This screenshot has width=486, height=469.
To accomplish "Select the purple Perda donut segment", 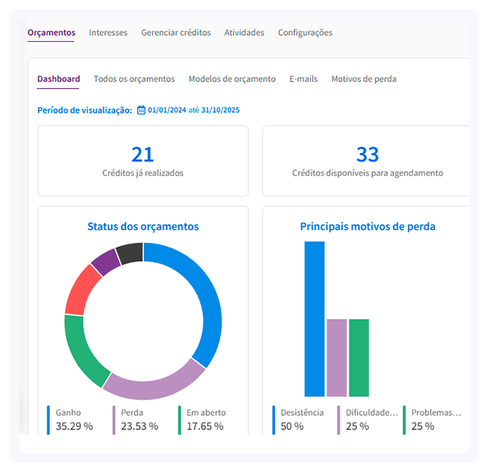I will 152,385.
